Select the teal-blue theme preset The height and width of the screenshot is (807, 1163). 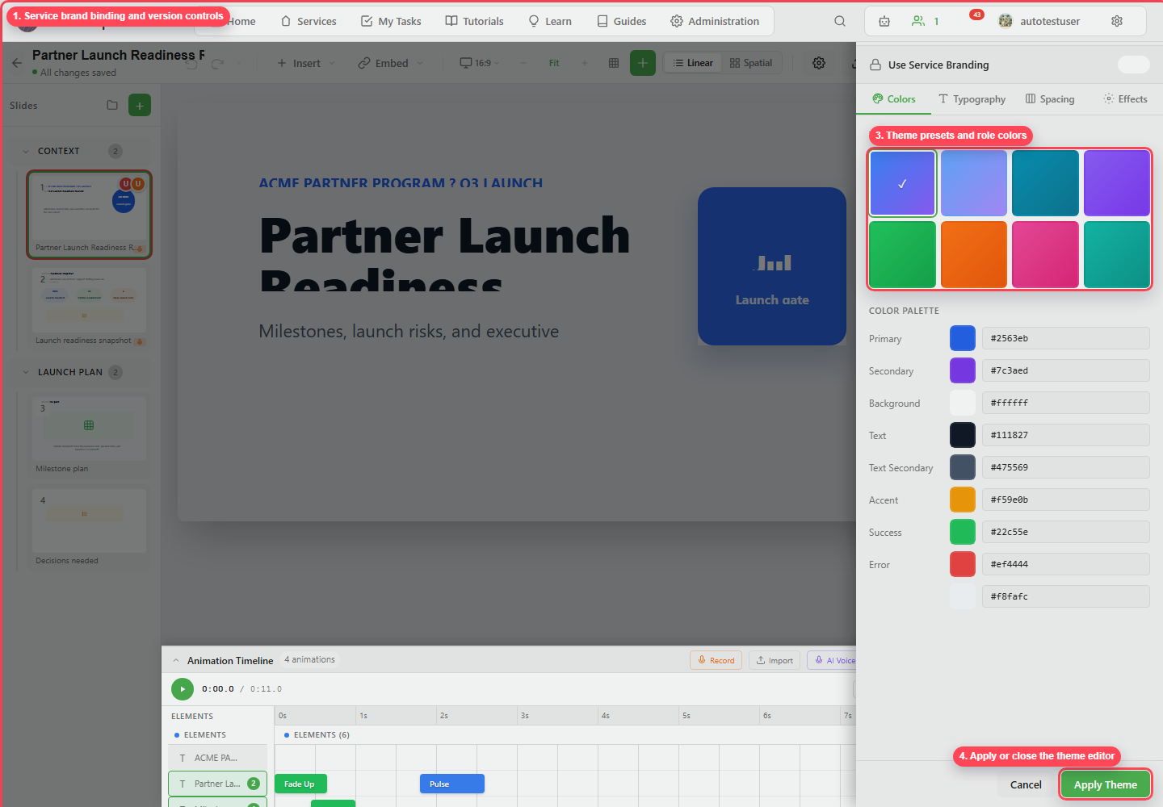1045,183
